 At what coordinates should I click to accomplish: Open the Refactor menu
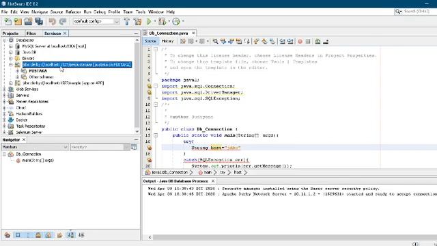(73, 12)
